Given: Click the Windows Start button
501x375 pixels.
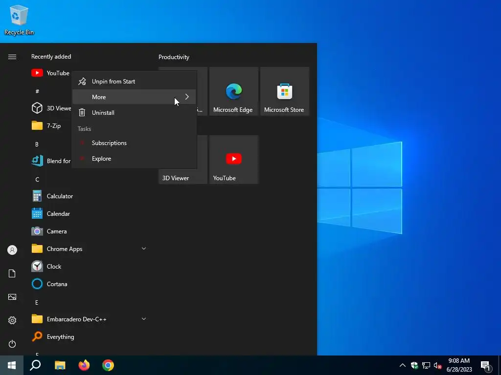Looking at the screenshot, I should pos(12,365).
